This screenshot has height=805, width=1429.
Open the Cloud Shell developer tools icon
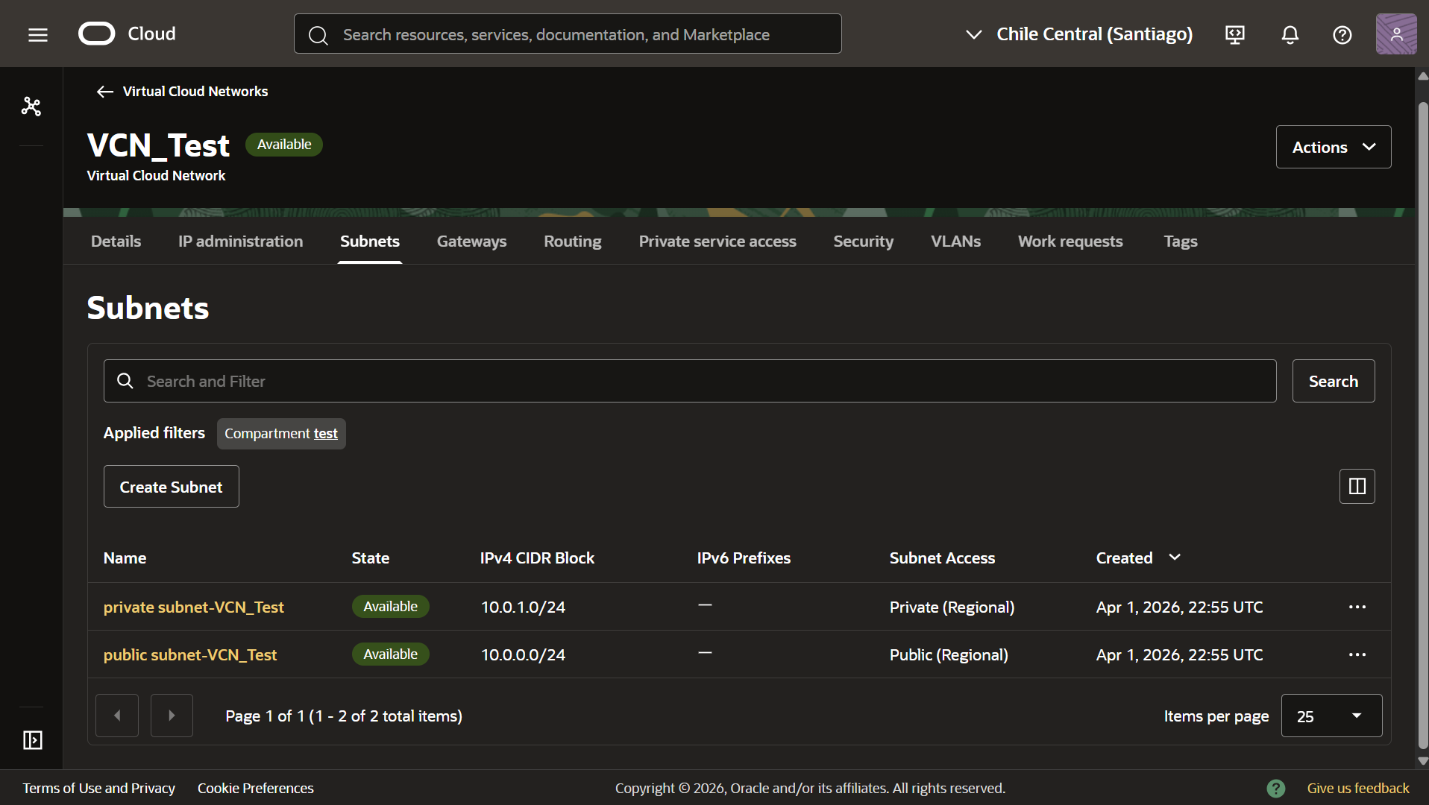tap(1235, 34)
